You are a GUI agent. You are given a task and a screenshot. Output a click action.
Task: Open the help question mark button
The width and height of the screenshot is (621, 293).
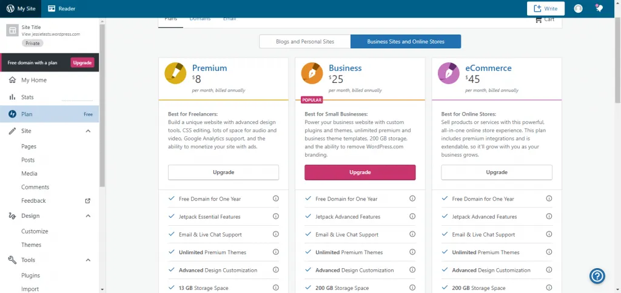coord(597,275)
